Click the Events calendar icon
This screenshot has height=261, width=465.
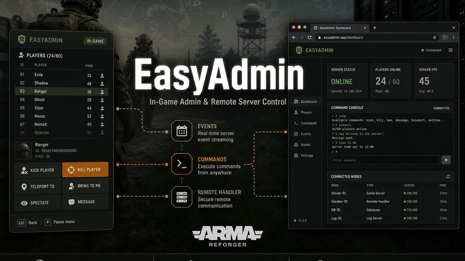[182, 131]
